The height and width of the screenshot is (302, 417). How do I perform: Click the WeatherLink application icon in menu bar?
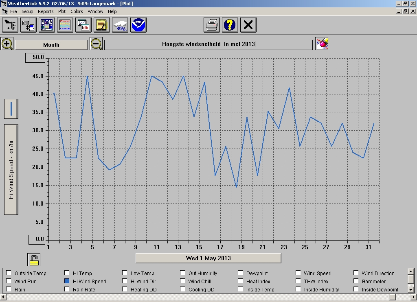(4, 11)
